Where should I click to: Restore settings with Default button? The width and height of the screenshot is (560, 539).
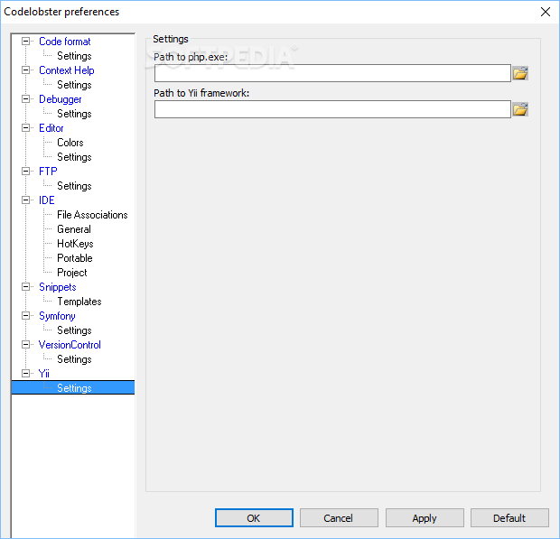point(509,518)
